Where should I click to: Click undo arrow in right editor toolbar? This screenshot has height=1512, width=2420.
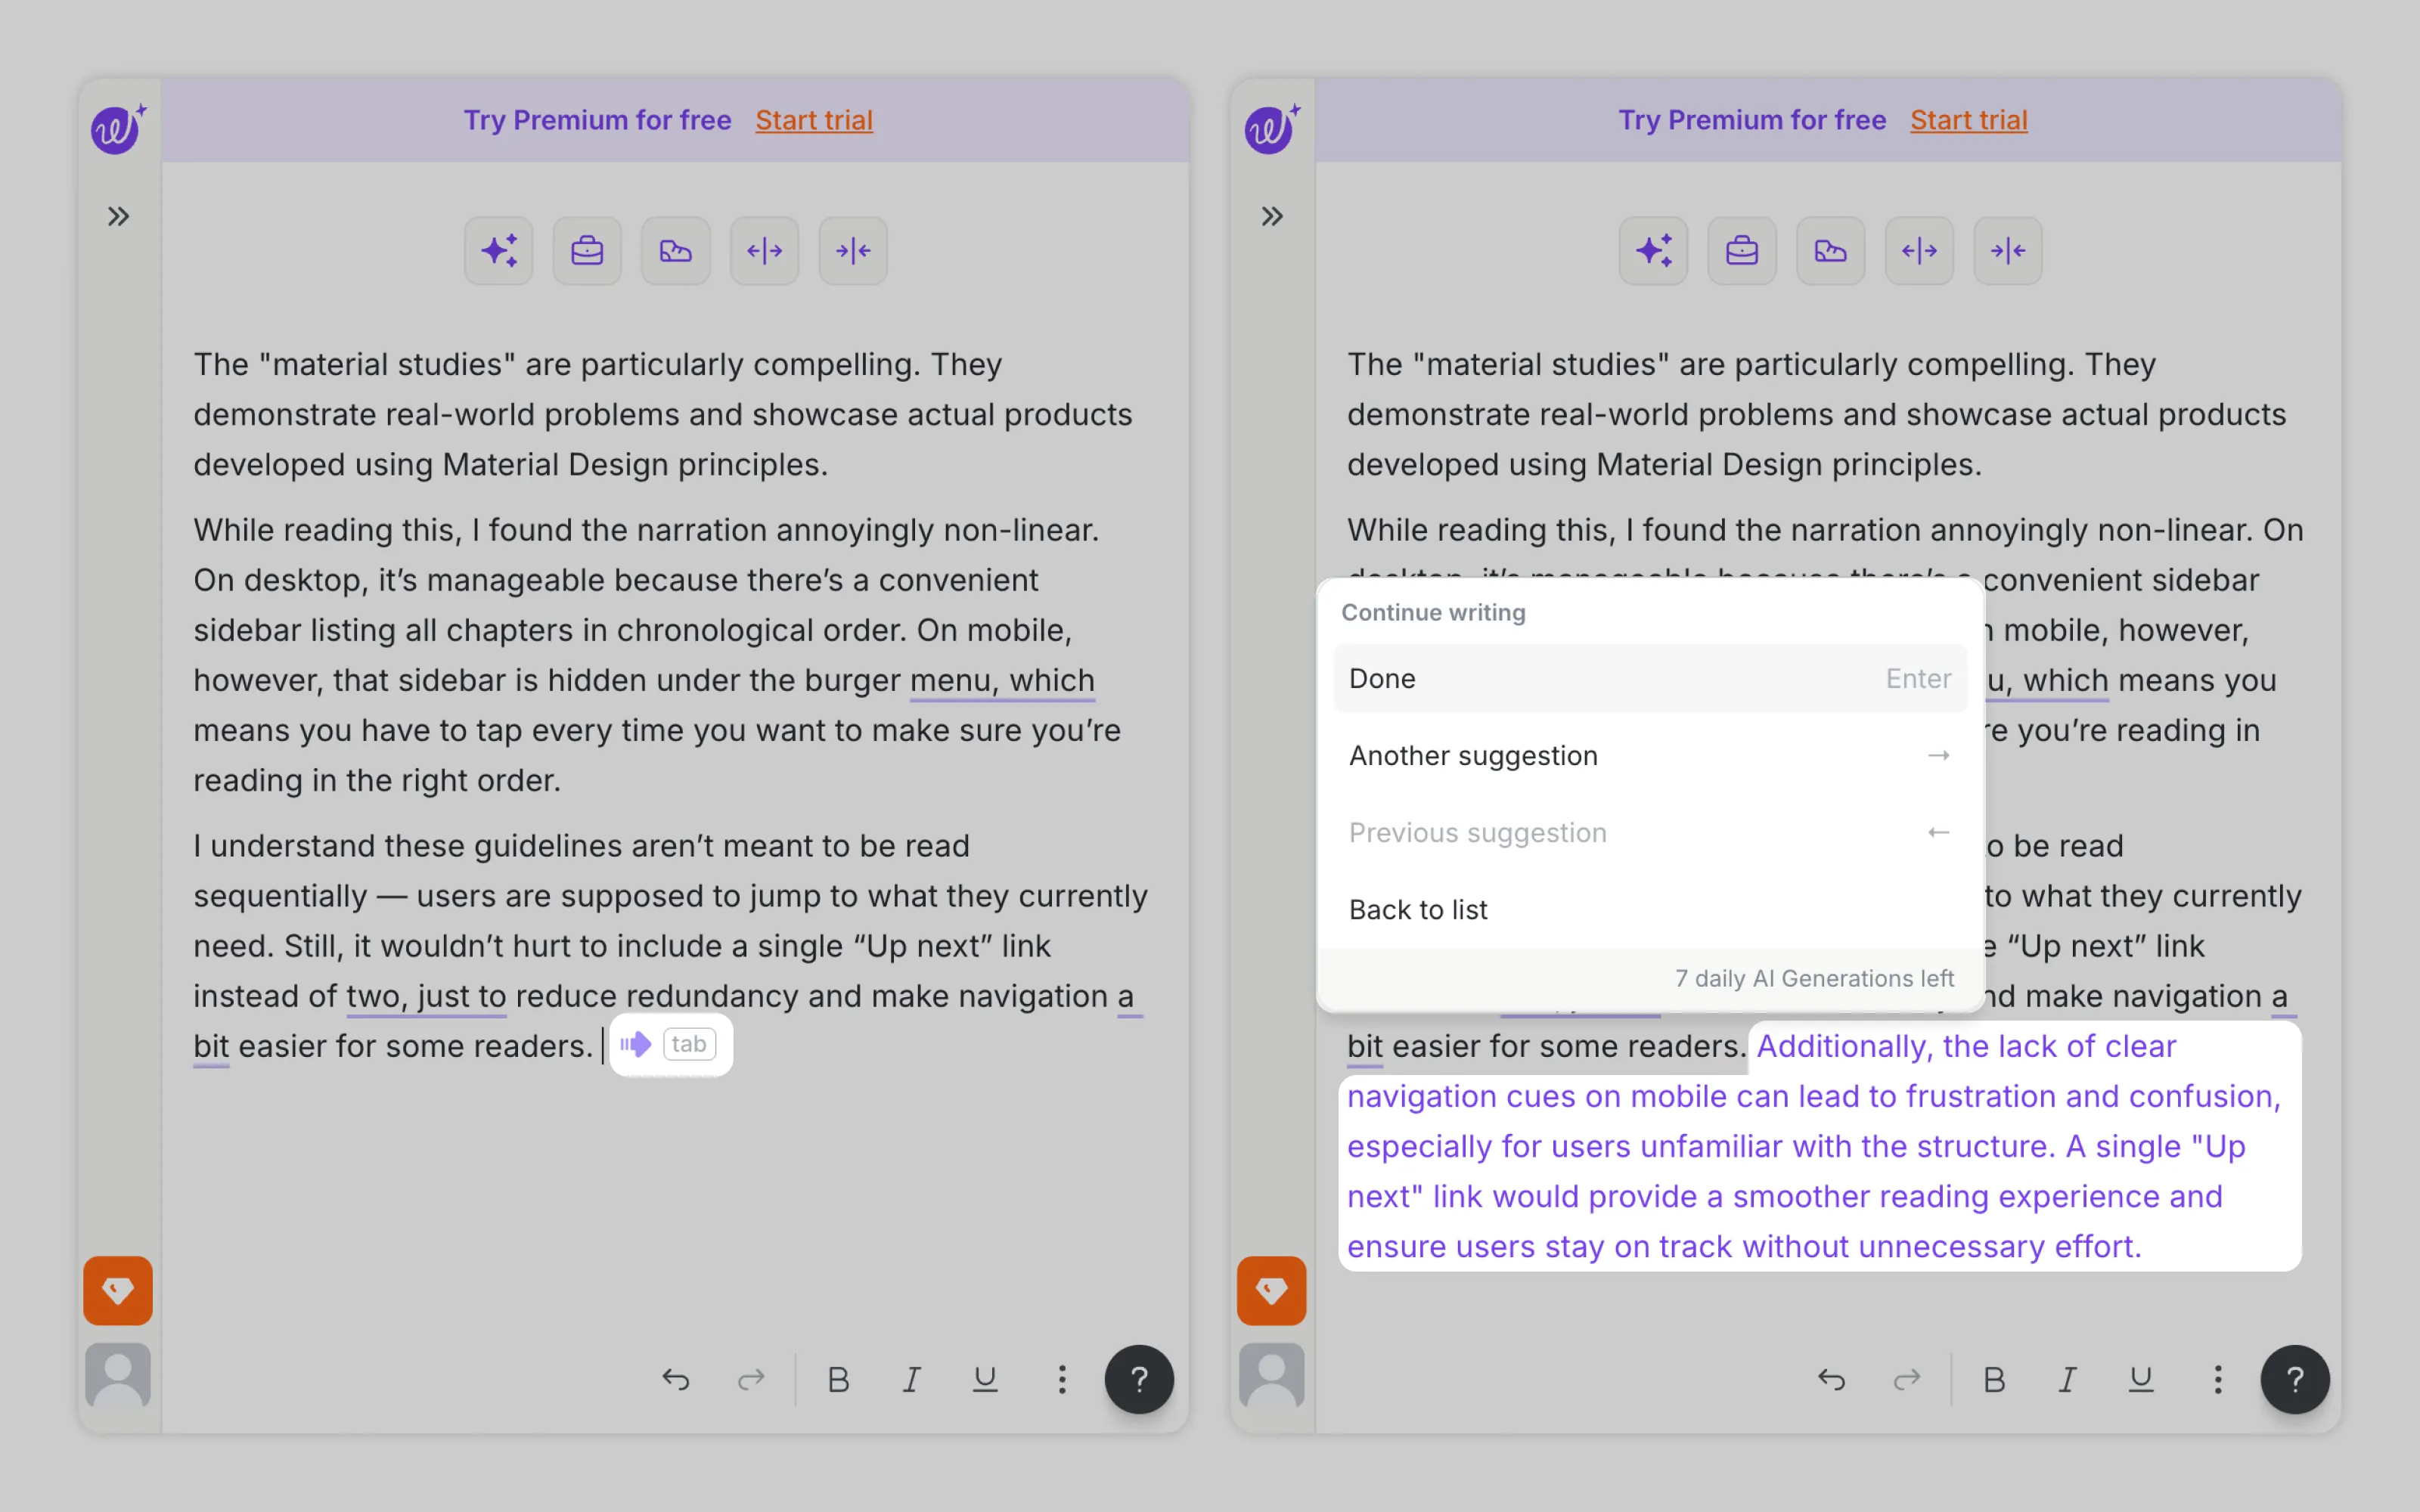point(1831,1380)
